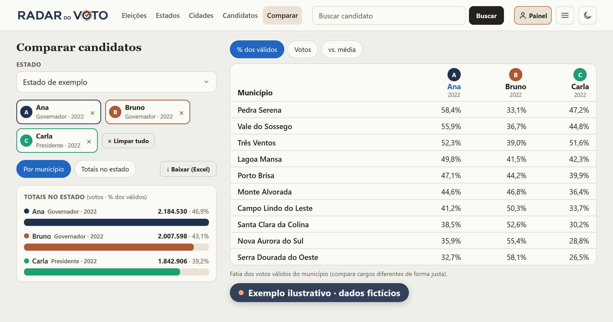
Task: Click the Ana dot in state totals
Action: click(27, 211)
